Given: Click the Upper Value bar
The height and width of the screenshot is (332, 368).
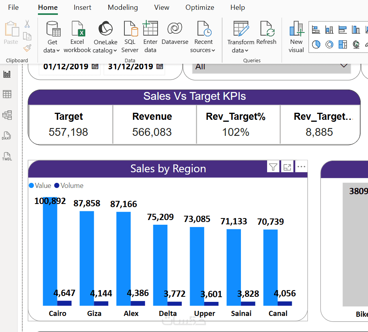Looking at the screenshot, I should coord(197,267).
